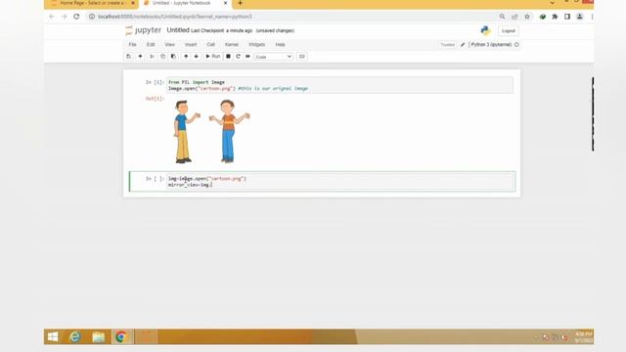Cut selected cells with the scissors icon
Viewport: 626px width, 352px height.
(152, 57)
